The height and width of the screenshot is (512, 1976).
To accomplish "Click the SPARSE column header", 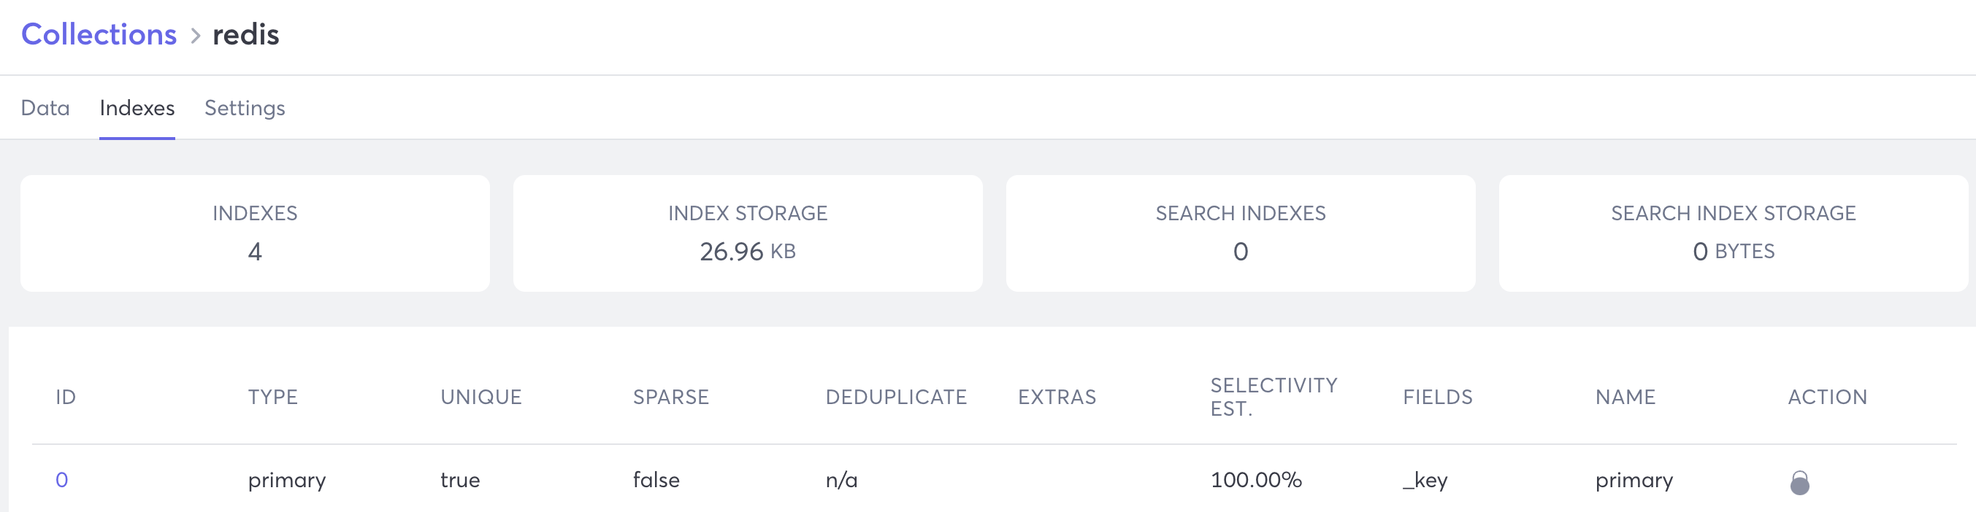I will pyautogui.click(x=670, y=397).
